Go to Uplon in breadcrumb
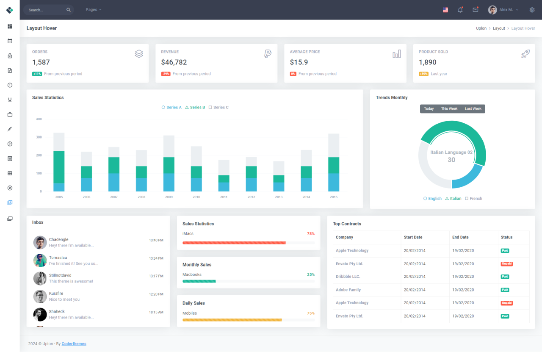The width and height of the screenshot is (542, 352). click(481, 28)
